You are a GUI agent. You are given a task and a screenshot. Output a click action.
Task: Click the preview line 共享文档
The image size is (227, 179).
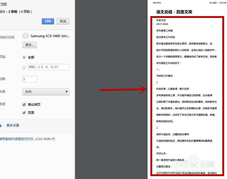click(161, 20)
